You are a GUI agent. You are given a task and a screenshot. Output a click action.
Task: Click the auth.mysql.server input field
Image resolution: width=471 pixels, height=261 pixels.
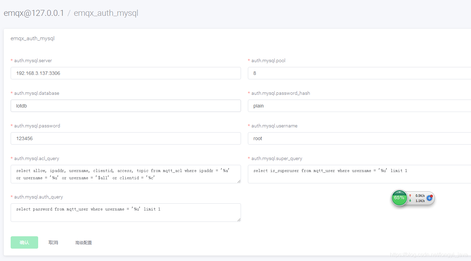[x=126, y=73]
